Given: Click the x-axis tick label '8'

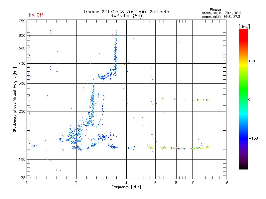Looking at the screenshot, I should point(176,183).
